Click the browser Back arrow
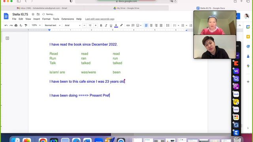Image resolution: width=253 pixels, height=142 pixels. click(26, 1)
